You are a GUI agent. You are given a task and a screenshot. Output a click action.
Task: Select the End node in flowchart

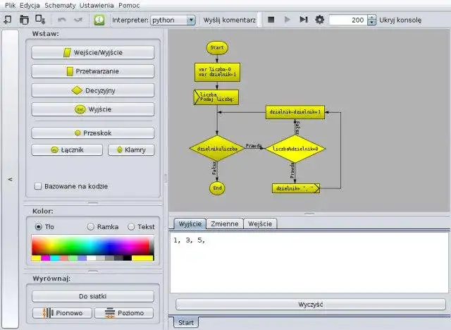point(217,188)
